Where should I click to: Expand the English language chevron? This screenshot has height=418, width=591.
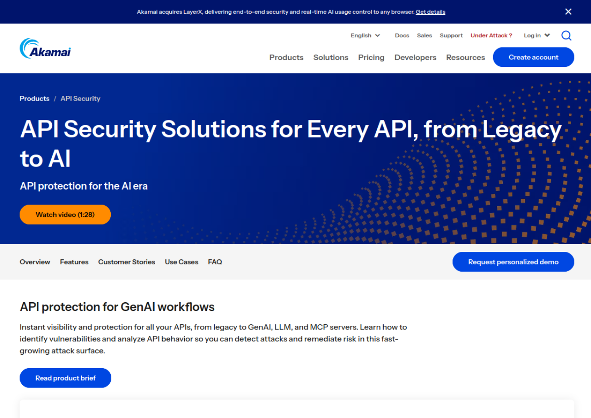point(378,36)
